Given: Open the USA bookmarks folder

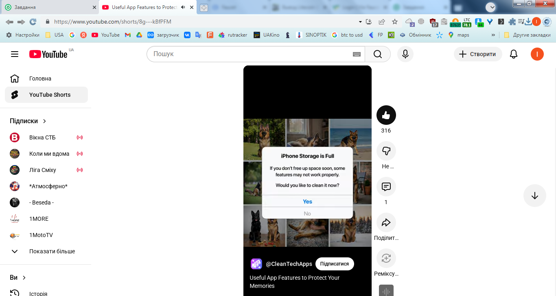Looking at the screenshot, I should (54, 35).
